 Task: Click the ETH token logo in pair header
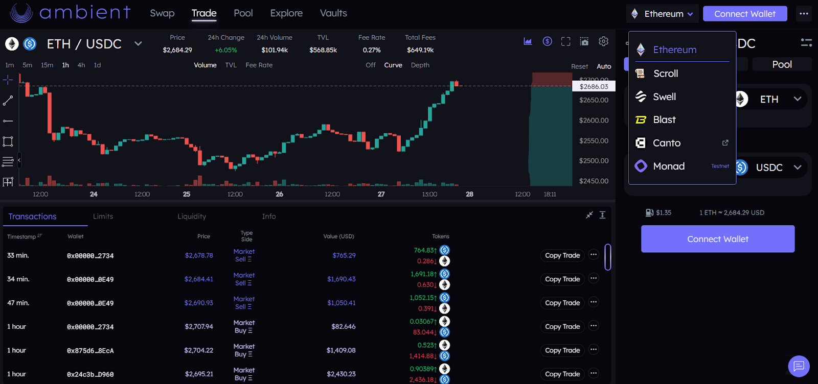click(x=12, y=44)
